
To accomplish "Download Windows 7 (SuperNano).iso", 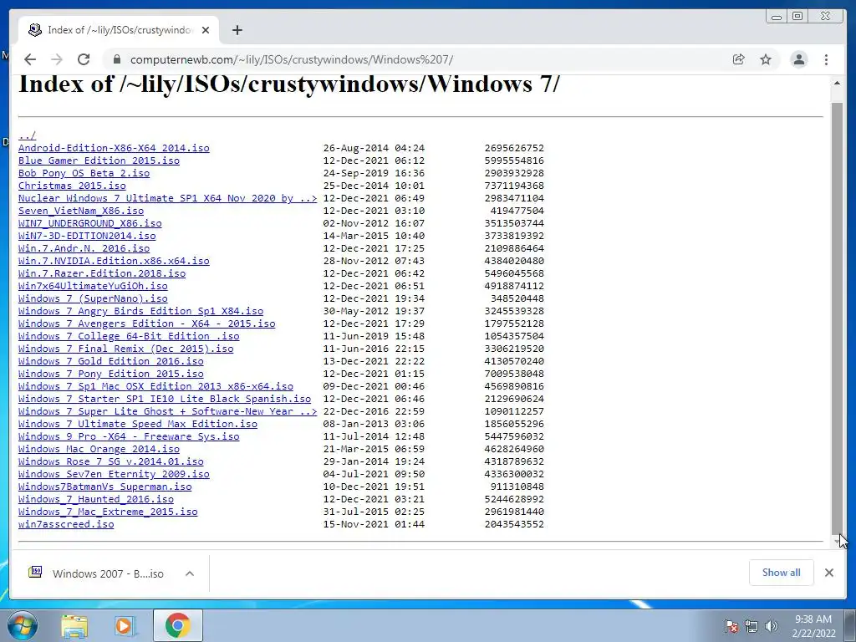I will [x=93, y=298].
